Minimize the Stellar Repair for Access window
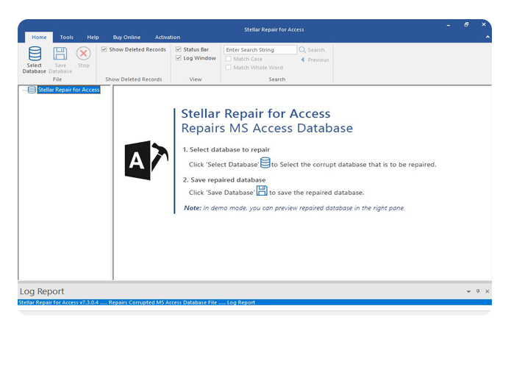This screenshot has height=381, width=514. tap(448, 25)
